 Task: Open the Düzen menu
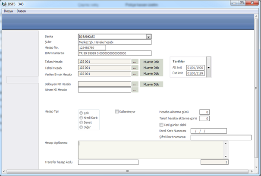21,11
